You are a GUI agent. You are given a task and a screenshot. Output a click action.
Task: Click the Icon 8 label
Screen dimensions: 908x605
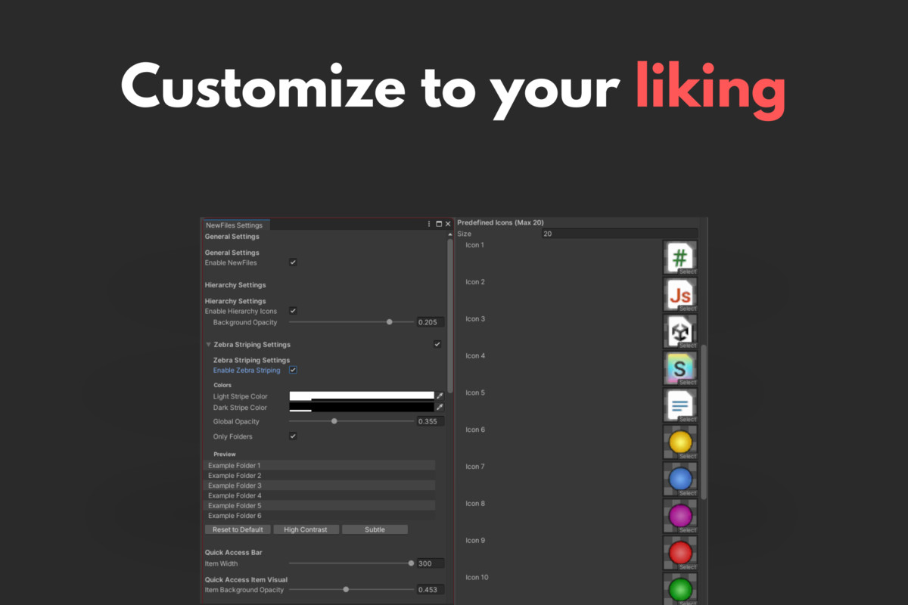tap(475, 504)
